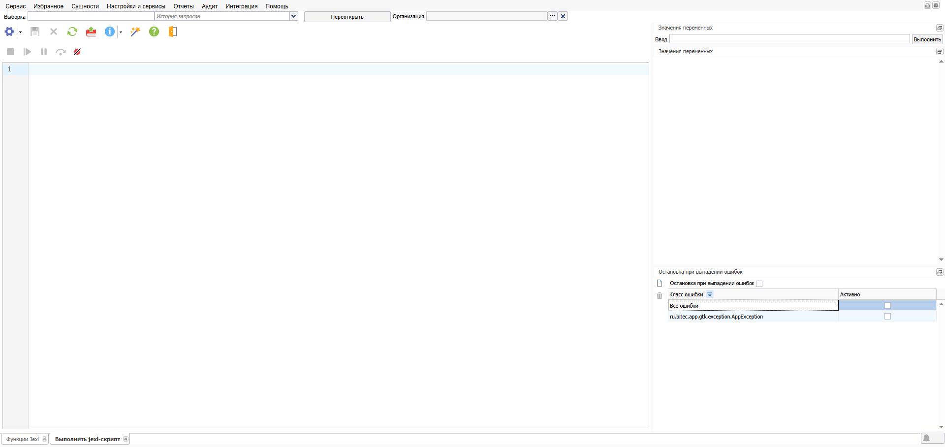The height and width of the screenshot is (447, 945).
Task: Expand the История запросов dropdown
Action: coord(294,16)
